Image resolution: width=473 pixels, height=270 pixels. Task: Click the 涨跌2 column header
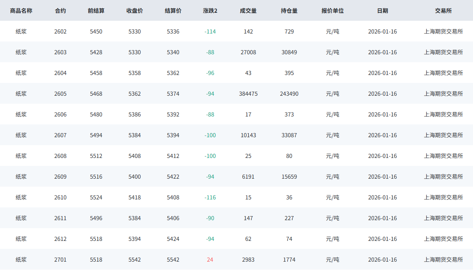pyautogui.click(x=210, y=11)
